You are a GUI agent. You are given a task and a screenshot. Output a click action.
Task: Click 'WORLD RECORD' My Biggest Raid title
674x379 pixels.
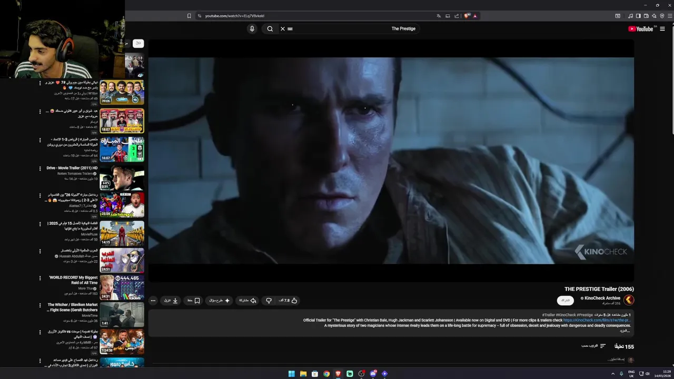73,280
